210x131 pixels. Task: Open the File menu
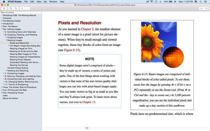point(26,2)
